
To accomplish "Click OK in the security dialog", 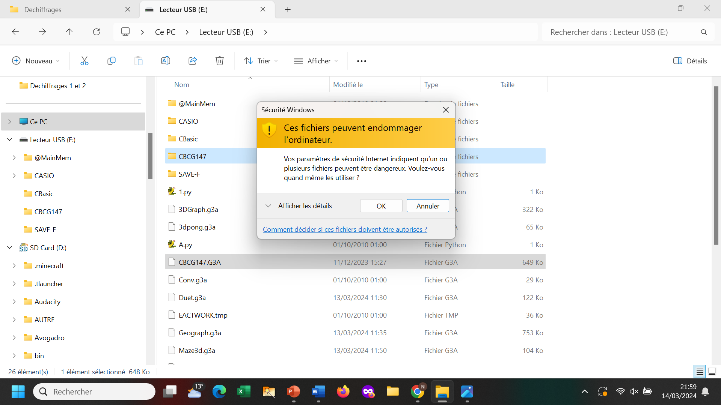I will [381, 206].
